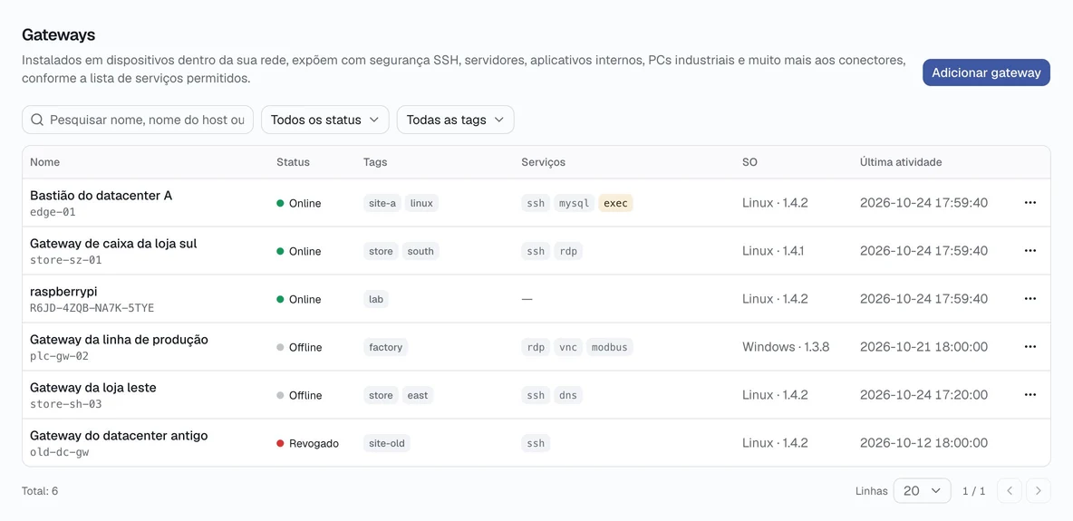Open actions menu for raspberrypi row
This screenshot has height=521, width=1073.
click(x=1029, y=298)
